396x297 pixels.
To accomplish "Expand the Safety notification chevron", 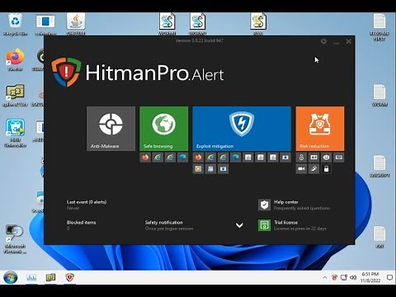I will (239, 225).
